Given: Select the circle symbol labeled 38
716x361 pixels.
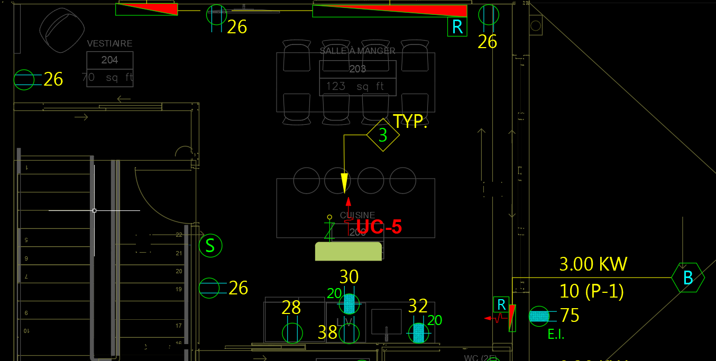Looking at the screenshot, I should pyautogui.click(x=348, y=333).
